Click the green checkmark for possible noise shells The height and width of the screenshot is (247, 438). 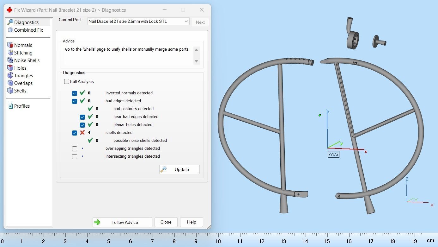90,140
